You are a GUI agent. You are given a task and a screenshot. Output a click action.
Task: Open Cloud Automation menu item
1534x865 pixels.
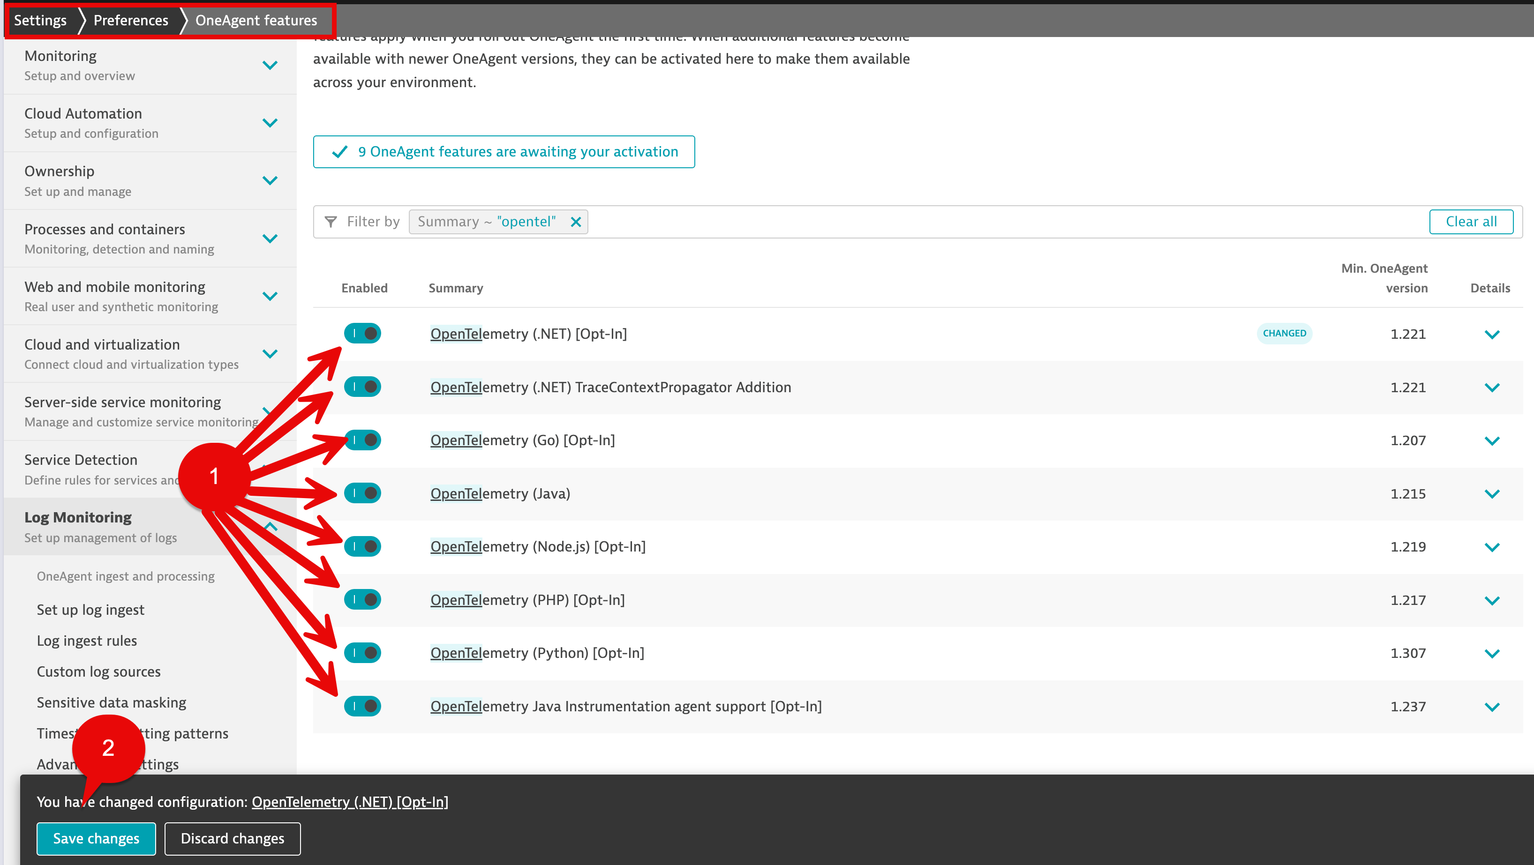(150, 123)
